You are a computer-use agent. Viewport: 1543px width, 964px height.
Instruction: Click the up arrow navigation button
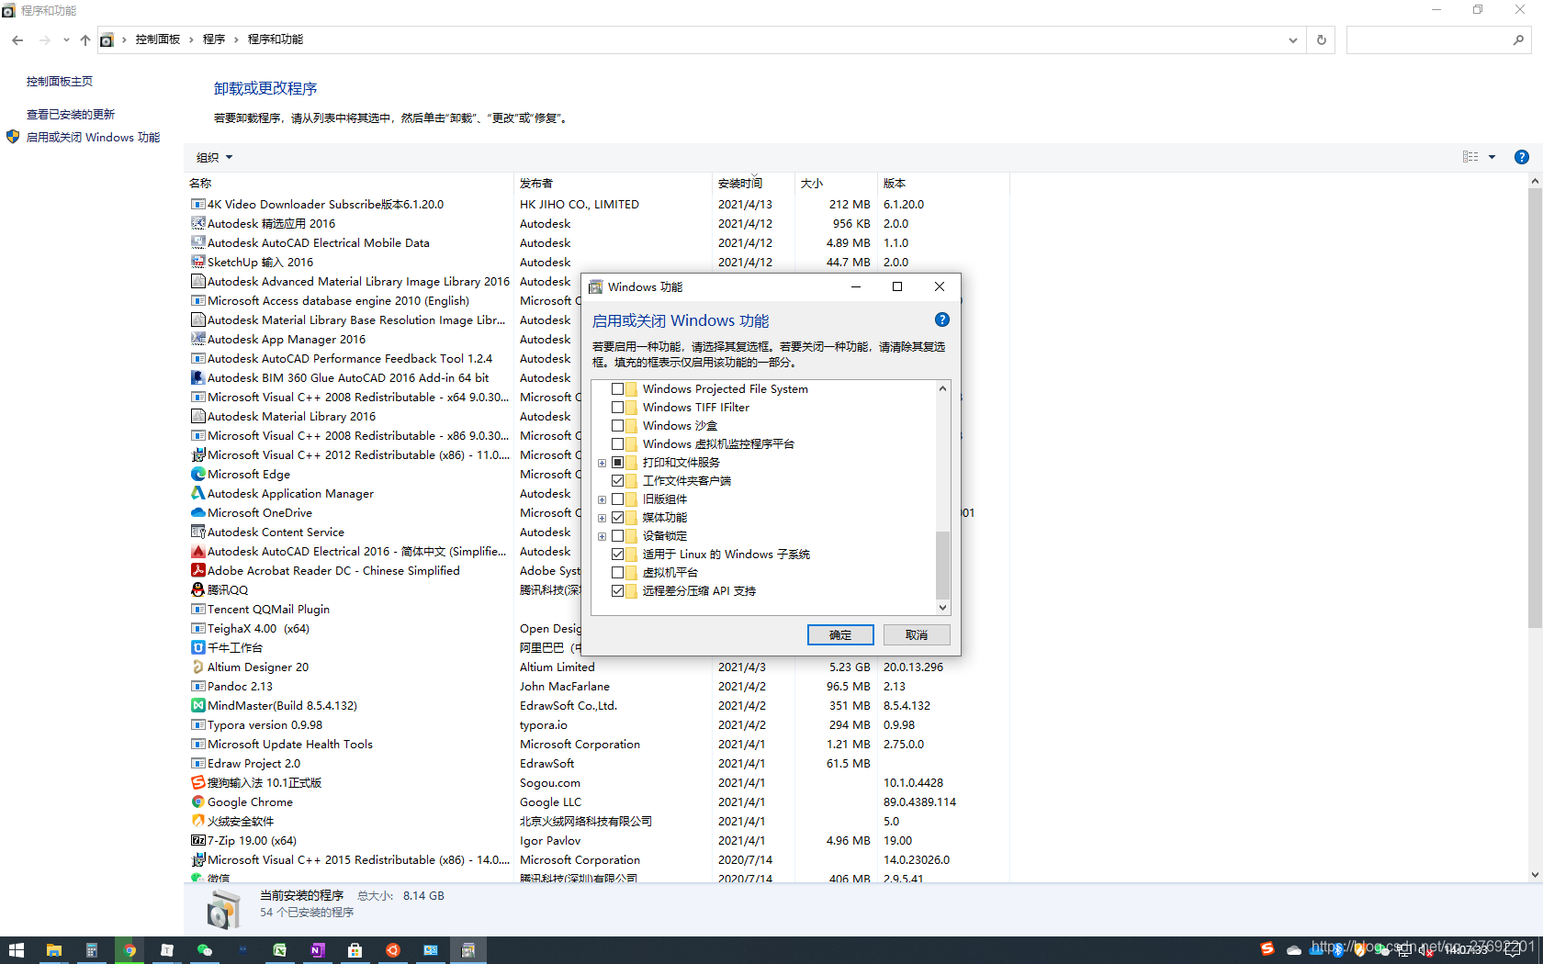click(x=85, y=39)
